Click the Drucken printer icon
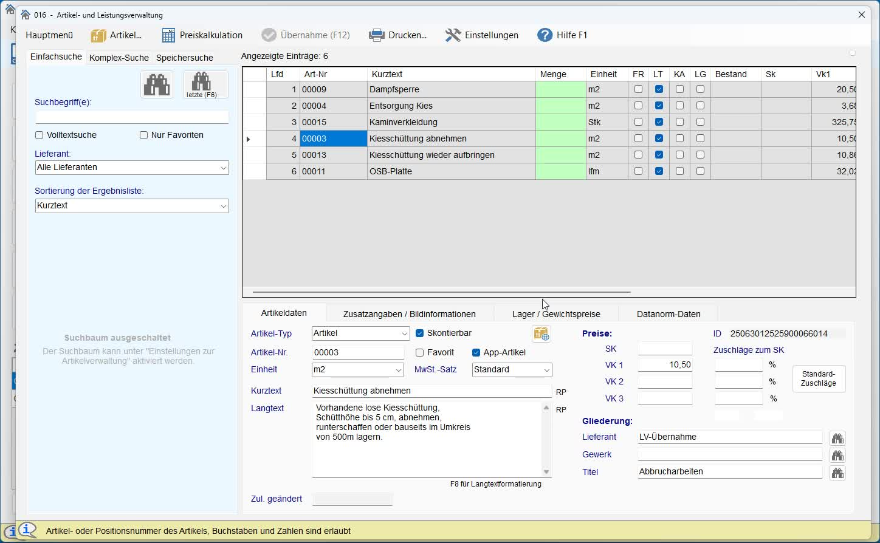 (377, 35)
